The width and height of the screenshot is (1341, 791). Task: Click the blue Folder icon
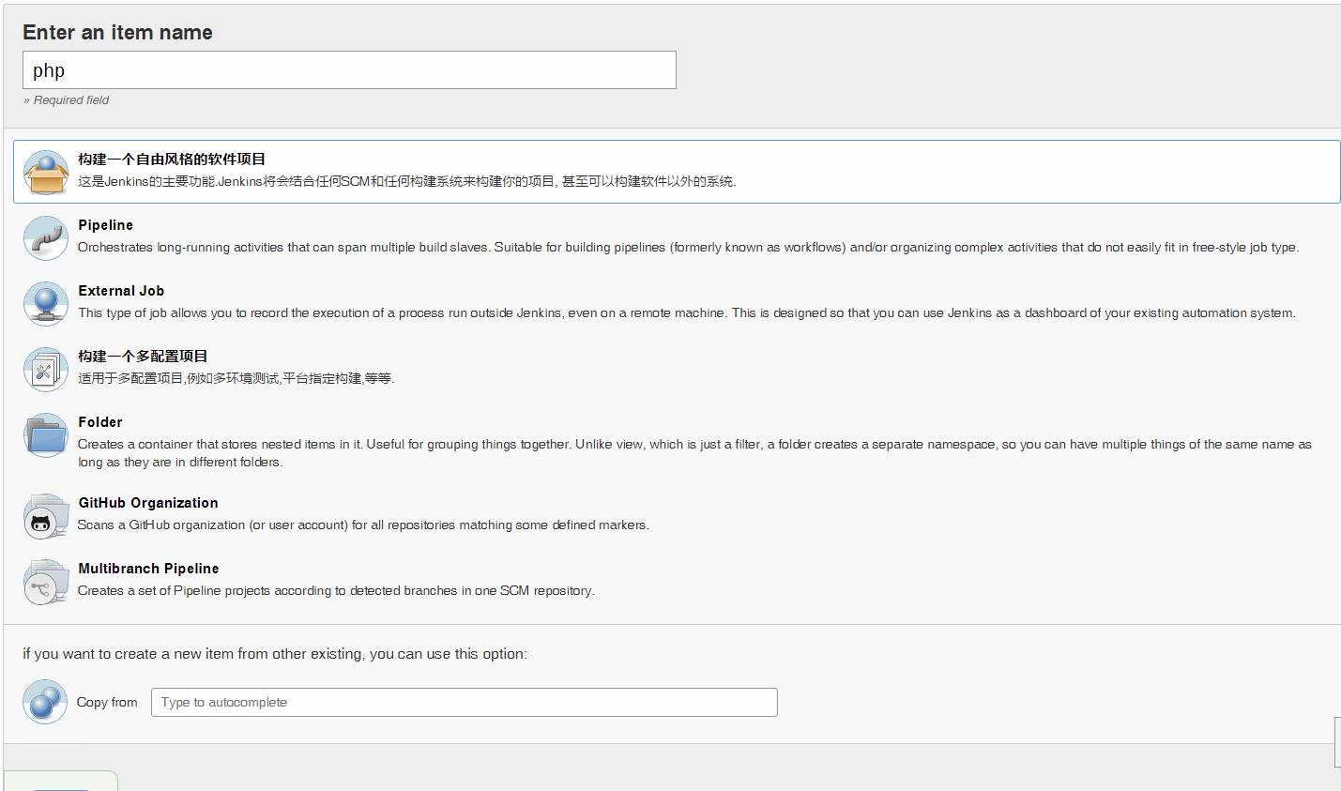45,435
